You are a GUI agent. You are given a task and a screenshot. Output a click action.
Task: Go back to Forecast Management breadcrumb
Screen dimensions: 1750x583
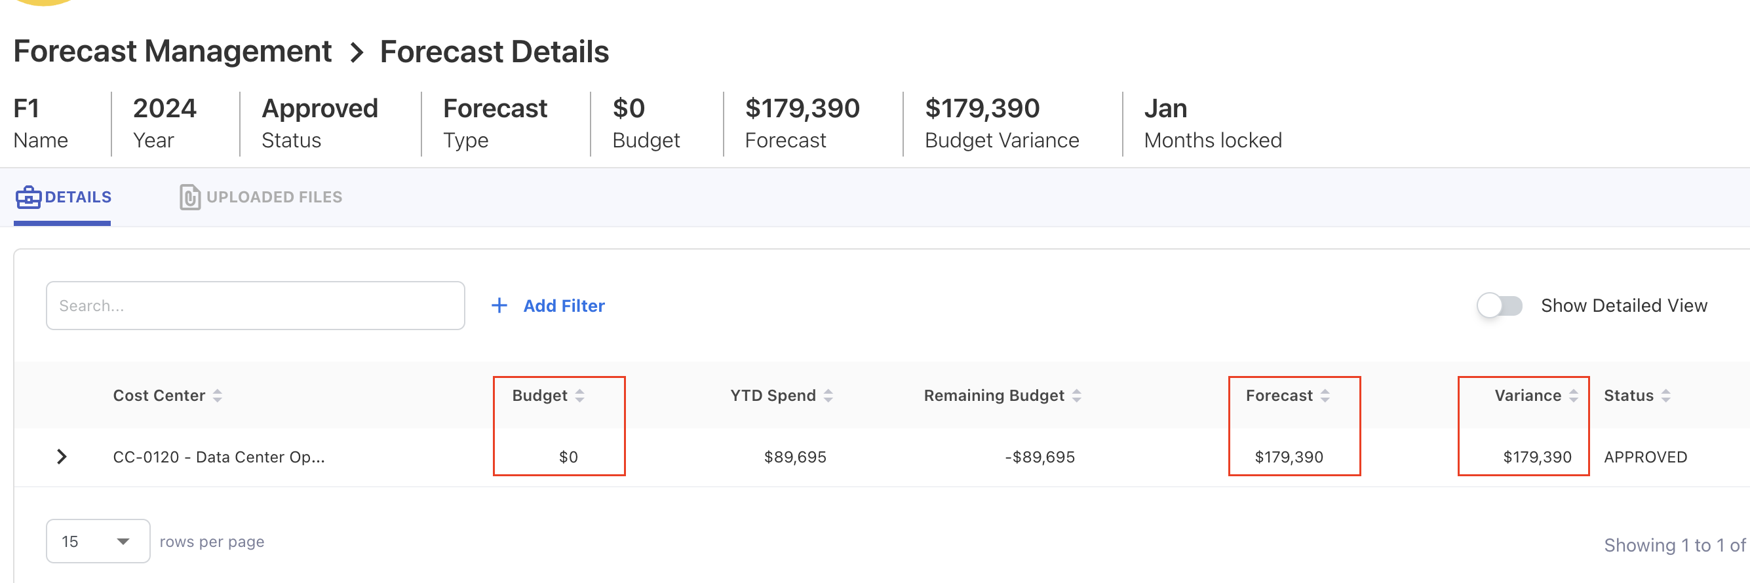click(x=172, y=52)
